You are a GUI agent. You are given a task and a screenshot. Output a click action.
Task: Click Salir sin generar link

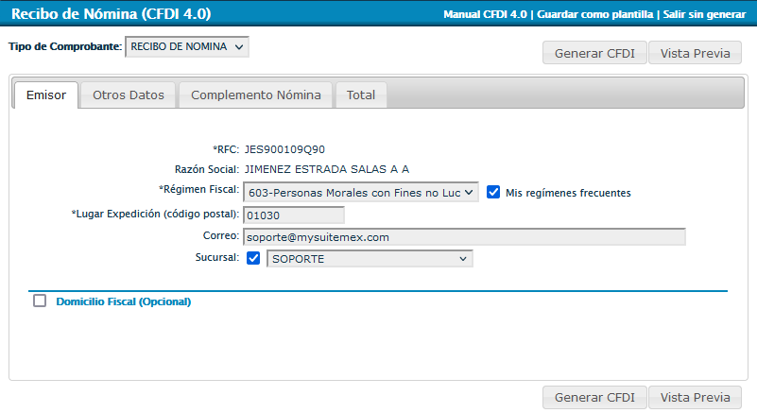(706, 15)
